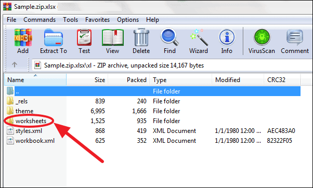Click CRC32 value AEC483A0
Screen dimensions: 313x188
point(281,131)
